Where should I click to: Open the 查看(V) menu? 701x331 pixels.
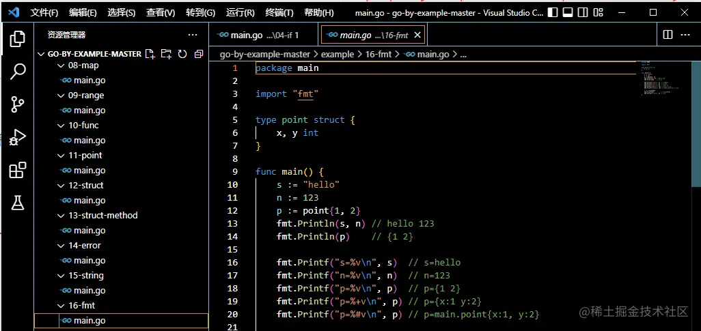point(161,13)
